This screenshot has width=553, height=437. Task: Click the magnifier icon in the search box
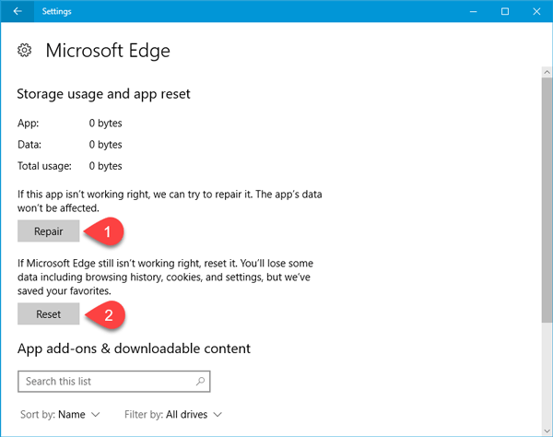(x=200, y=382)
